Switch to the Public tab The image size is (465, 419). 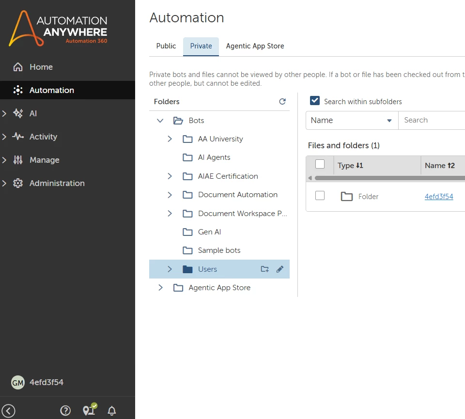pos(166,46)
